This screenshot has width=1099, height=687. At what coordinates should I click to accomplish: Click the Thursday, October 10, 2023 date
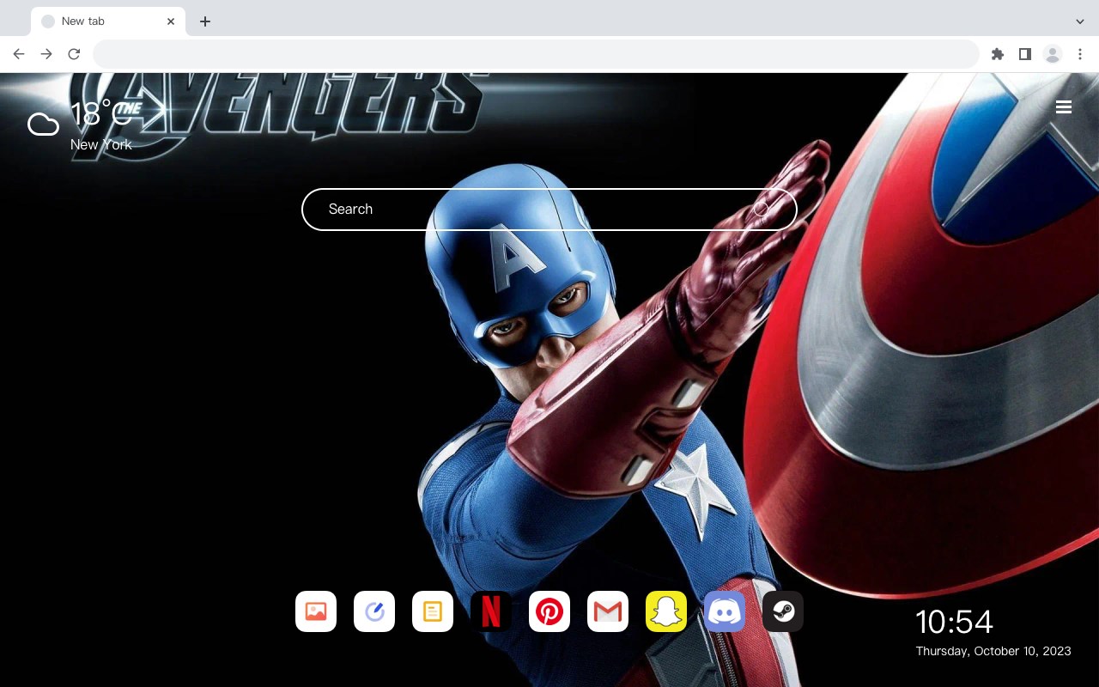click(993, 651)
